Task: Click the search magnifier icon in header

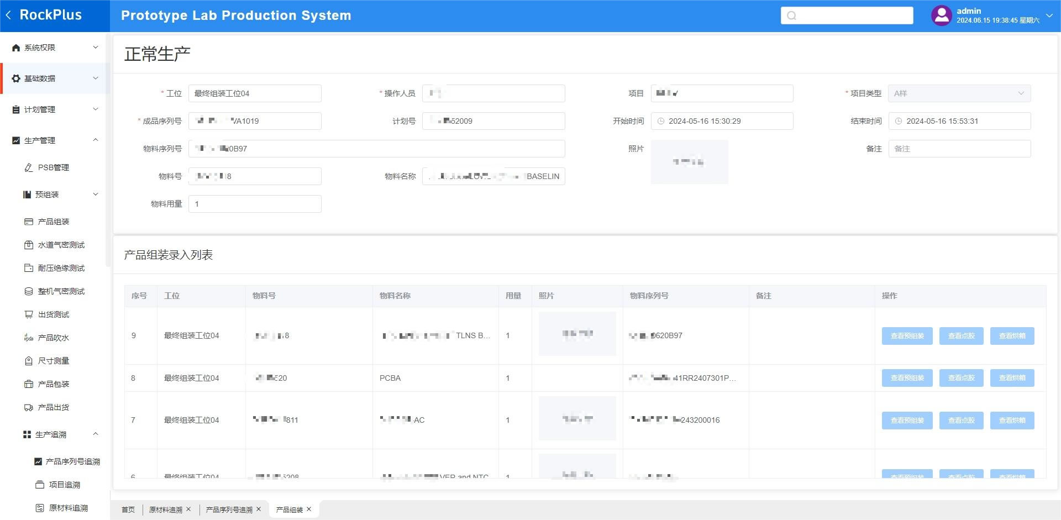Action: tap(791, 15)
